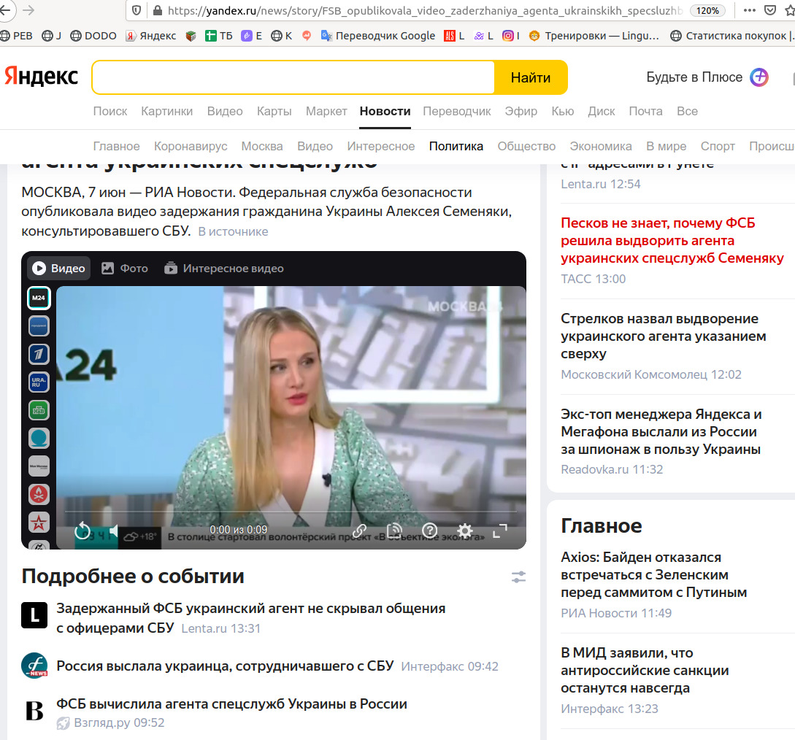Viewport: 795px width, 740px height.
Task: Copy the video link via chain icon
Action: coord(359,531)
